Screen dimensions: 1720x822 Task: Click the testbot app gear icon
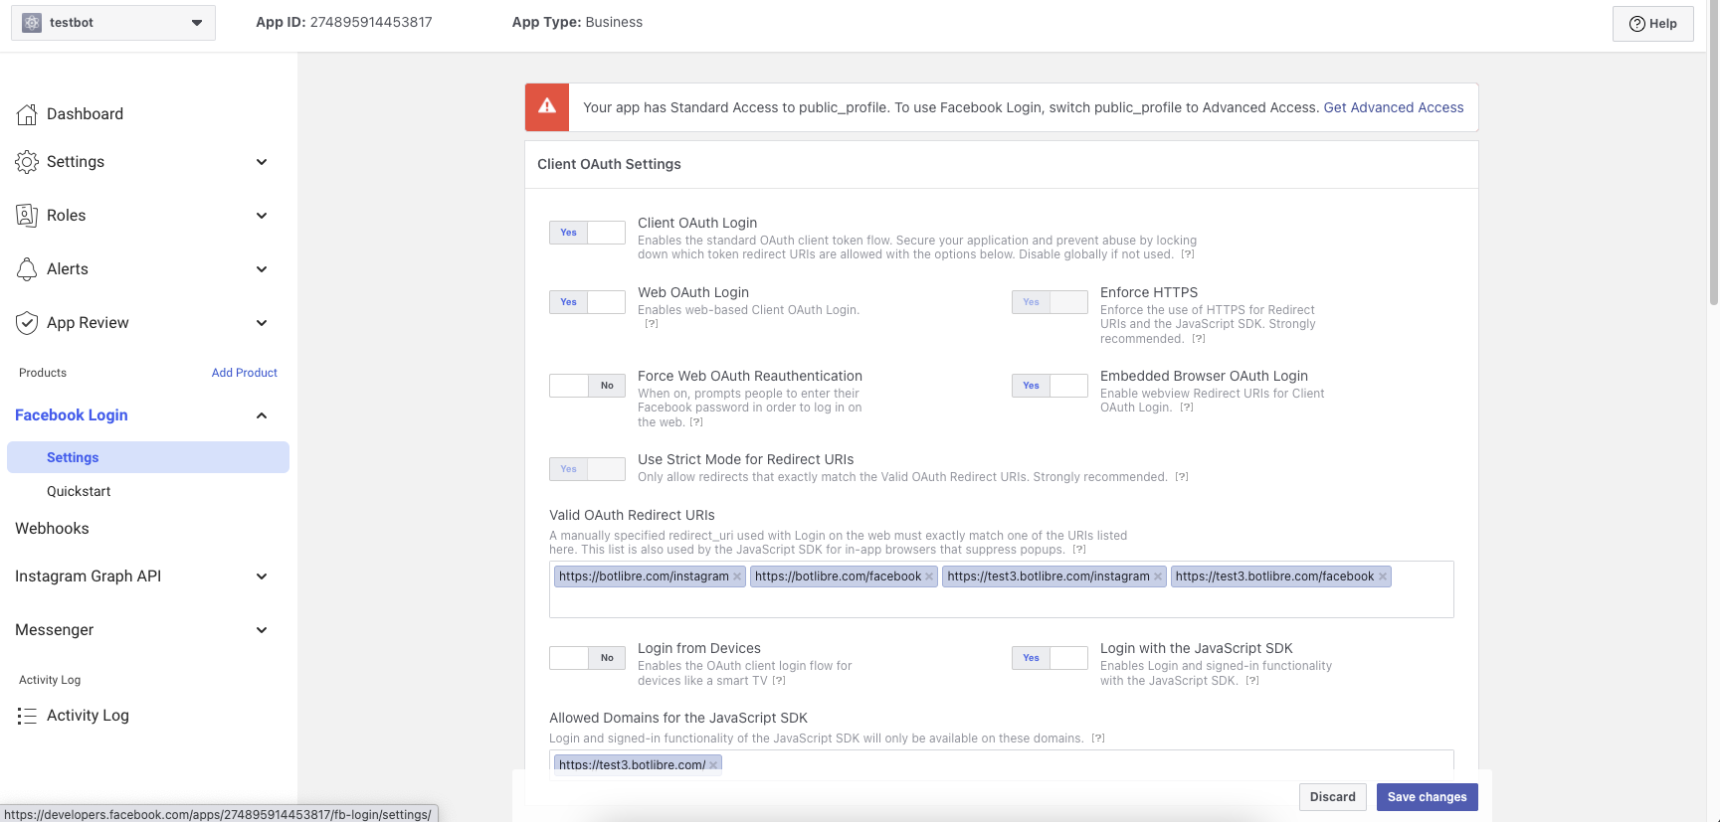point(32,23)
